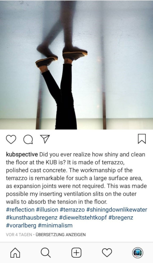This screenshot has width=153, height=263.
Task: Go to Home feed tab
Action: (x=15, y=252)
